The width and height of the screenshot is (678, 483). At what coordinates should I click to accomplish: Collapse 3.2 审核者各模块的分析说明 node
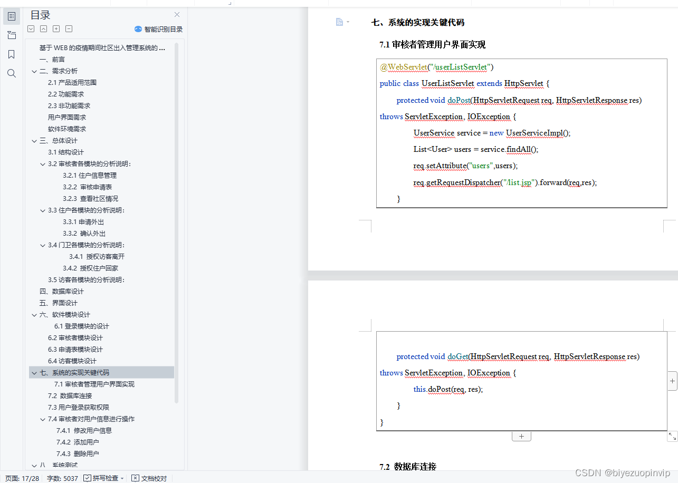click(x=43, y=164)
